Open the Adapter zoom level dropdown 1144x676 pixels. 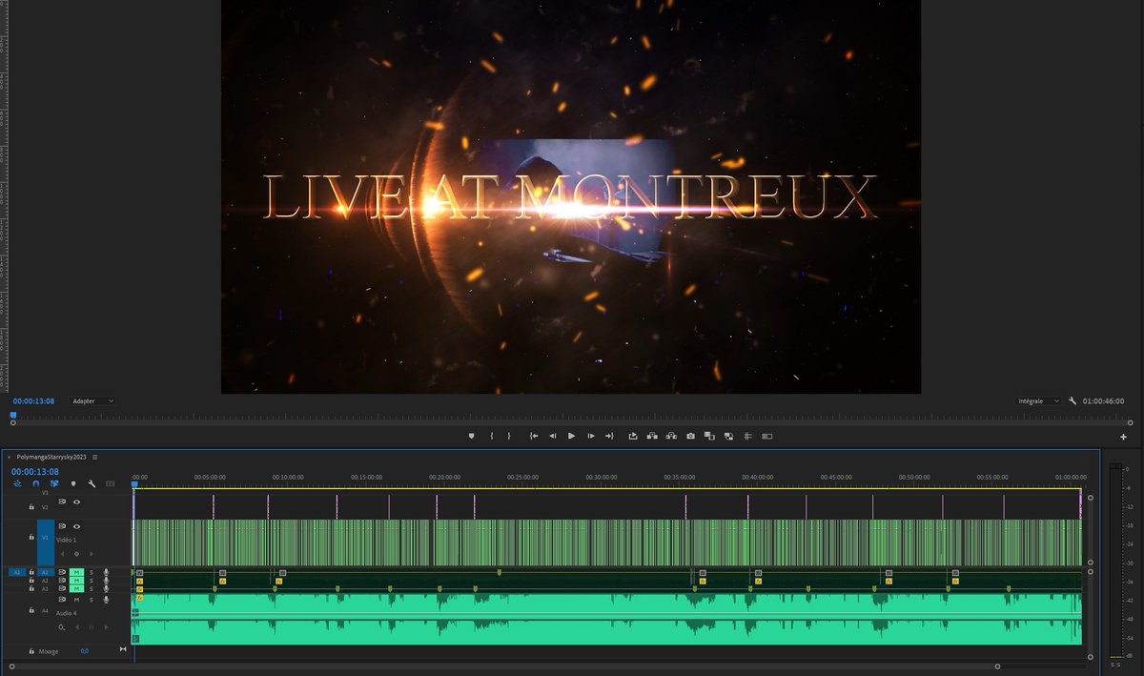tap(93, 401)
